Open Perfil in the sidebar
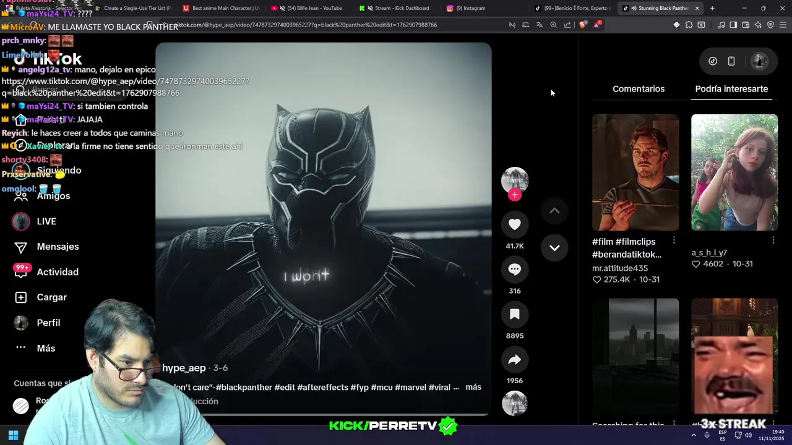 point(37,323)
